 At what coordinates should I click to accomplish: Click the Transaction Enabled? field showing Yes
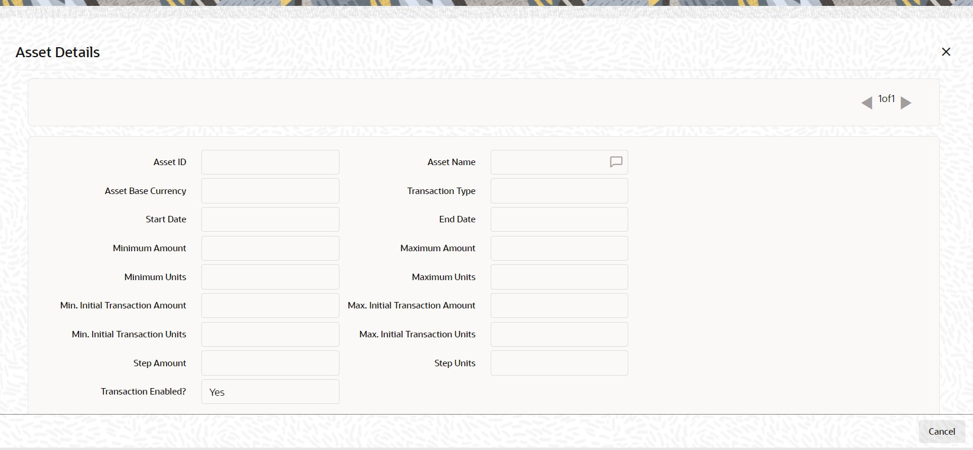click(x=270, y=392)
